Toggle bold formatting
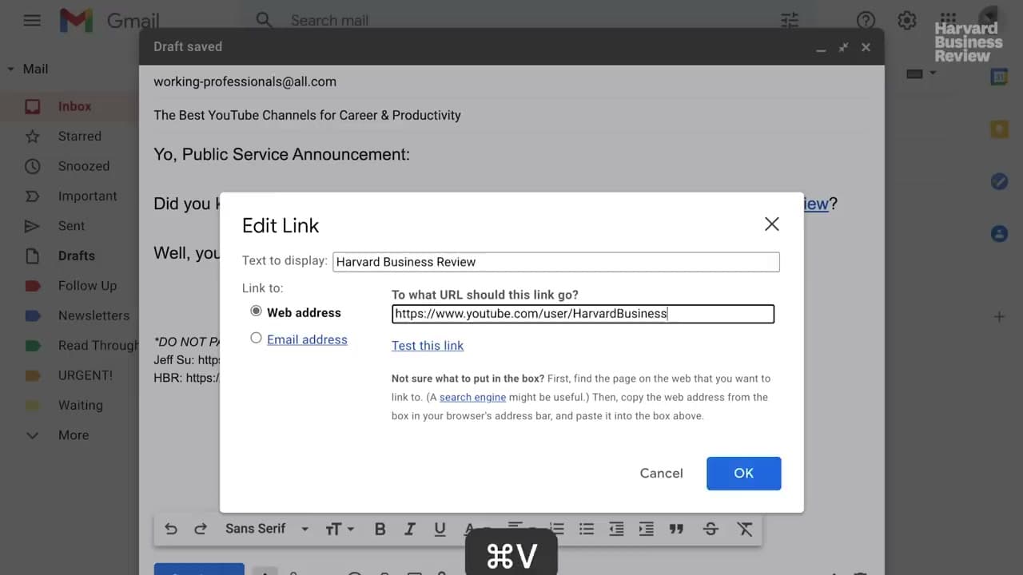The width and height of the screenshot is (1023, 575). coord(380,529)
